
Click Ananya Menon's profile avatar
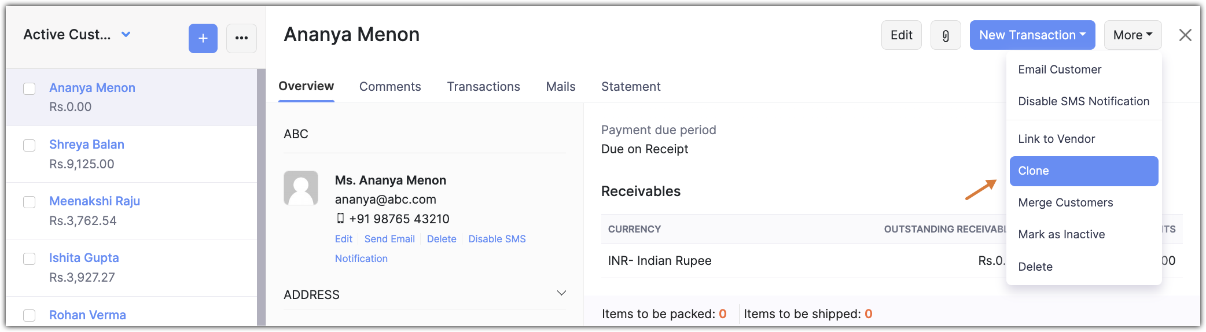pos(300,188)
